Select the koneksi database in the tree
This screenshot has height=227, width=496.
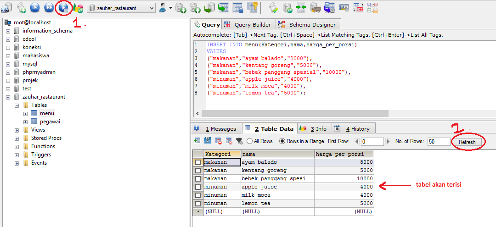pos(32,47)
